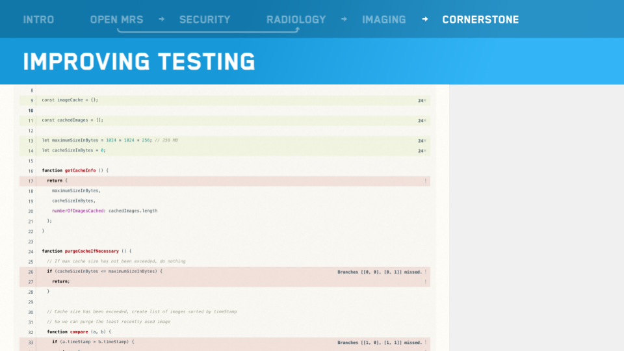Screen dimensions: 624x351
Task: Click the exclamation marker on line 27
Action: 425,282
